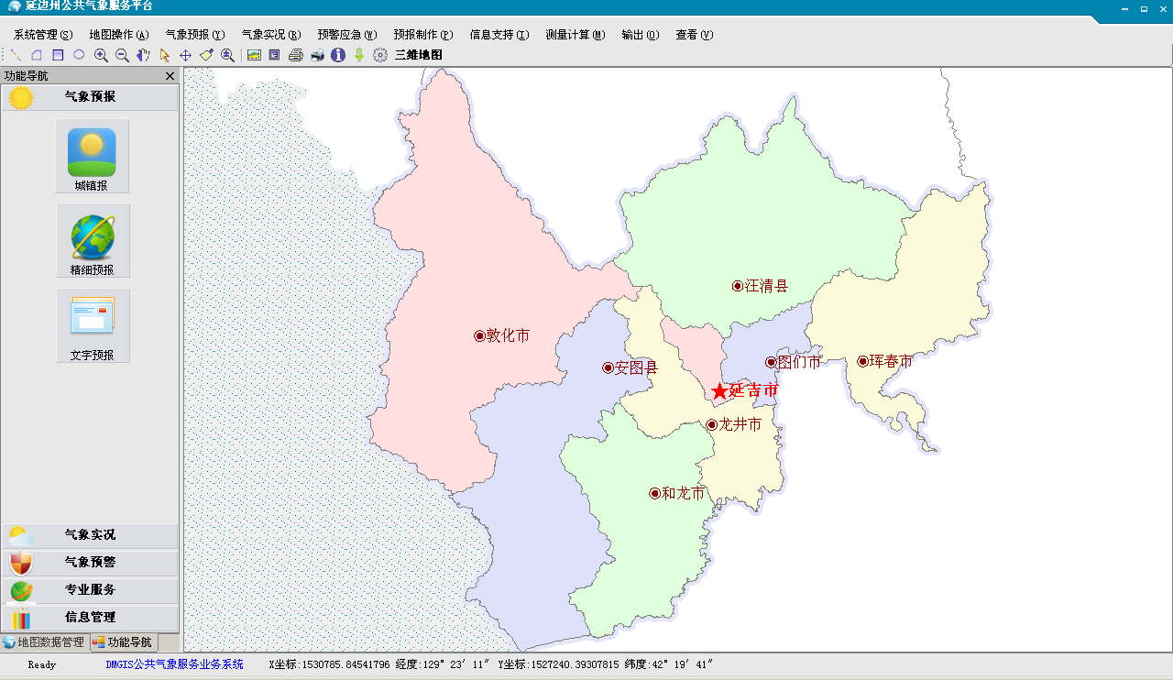Expand the 专业服务 panel section
Image resolution: width=1173 pixels, height=680 pixels.
[x=93, y=590]
